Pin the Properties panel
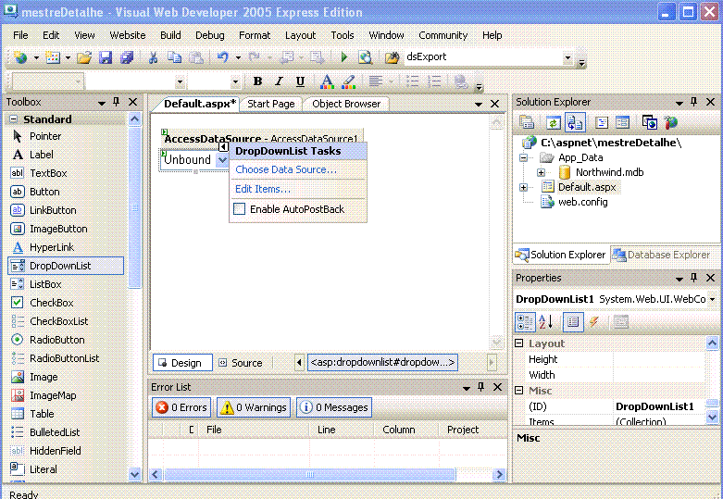Screen dimensions: 723x499 tap(694, 278)
